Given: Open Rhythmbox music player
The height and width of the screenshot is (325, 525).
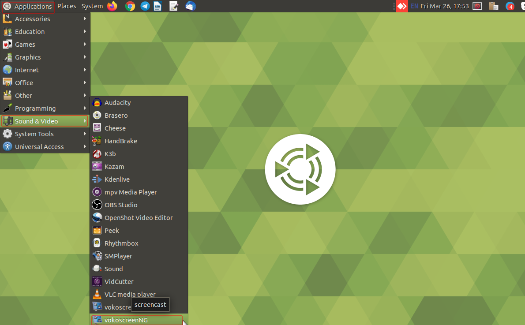Looking at the screenshot, I should pyautogui.click(x=139, y=243).
